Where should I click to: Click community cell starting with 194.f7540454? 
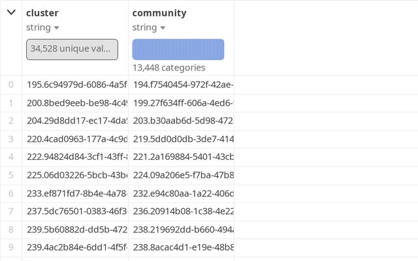(x=182, y=84)
